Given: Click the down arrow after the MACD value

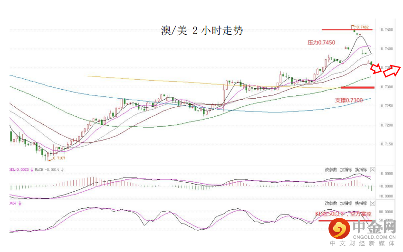Looking at the screenshot, I should [x=62, y=169].
